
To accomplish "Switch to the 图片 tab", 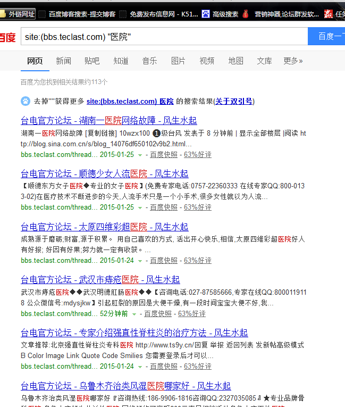I will click(x=178, y=61).
